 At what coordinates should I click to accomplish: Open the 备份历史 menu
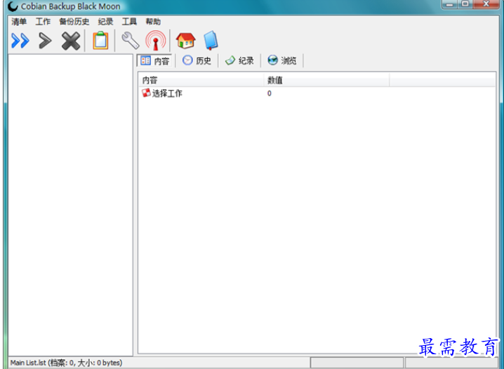[74, 22]
